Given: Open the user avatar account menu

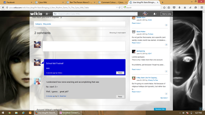Looking at the screenshot, I should 145,14.
